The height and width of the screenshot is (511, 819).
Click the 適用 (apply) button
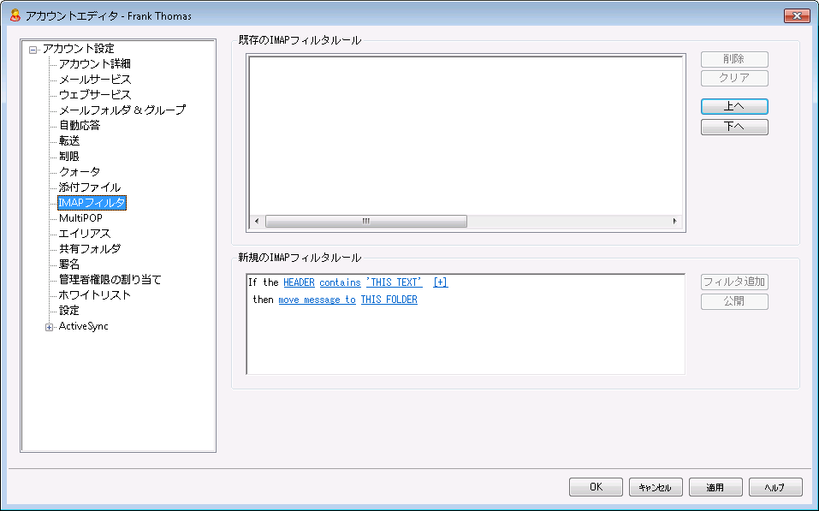pyautogui.click(x=715, y=487)
